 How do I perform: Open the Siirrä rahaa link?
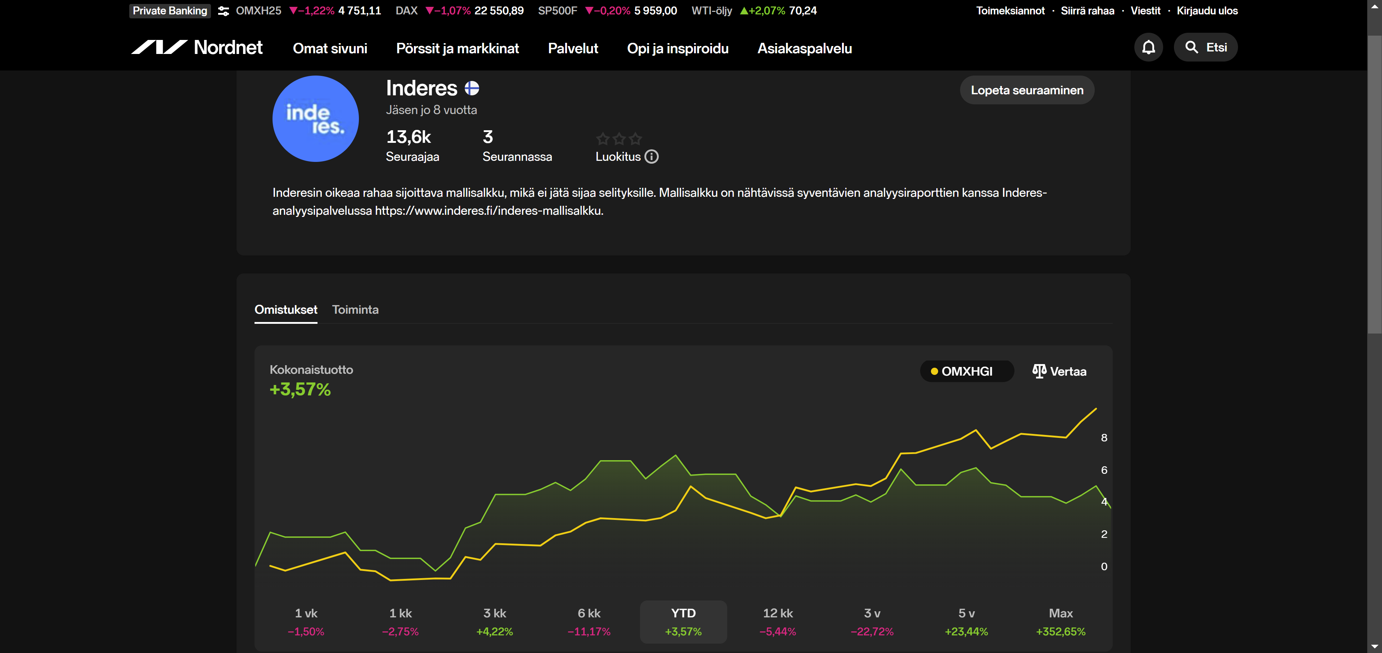point(1087,11)
